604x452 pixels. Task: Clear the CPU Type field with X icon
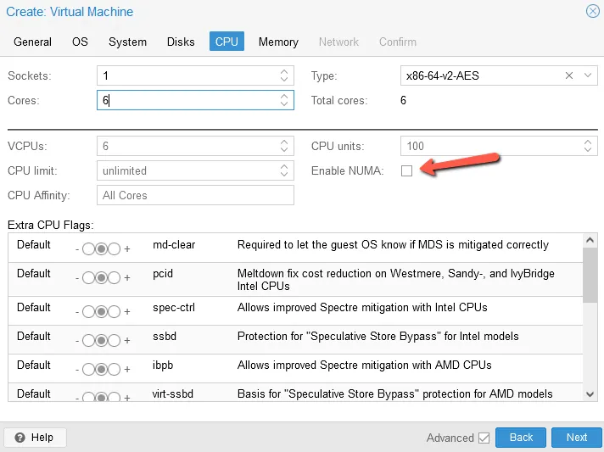[x=569, y=75]
